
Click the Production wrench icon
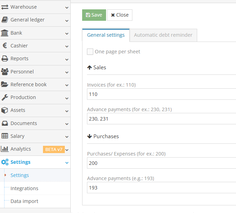point(5,97)
